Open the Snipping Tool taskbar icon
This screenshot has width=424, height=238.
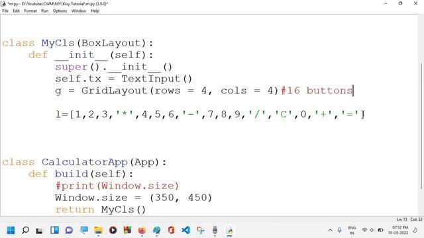[x=200, y=230]
